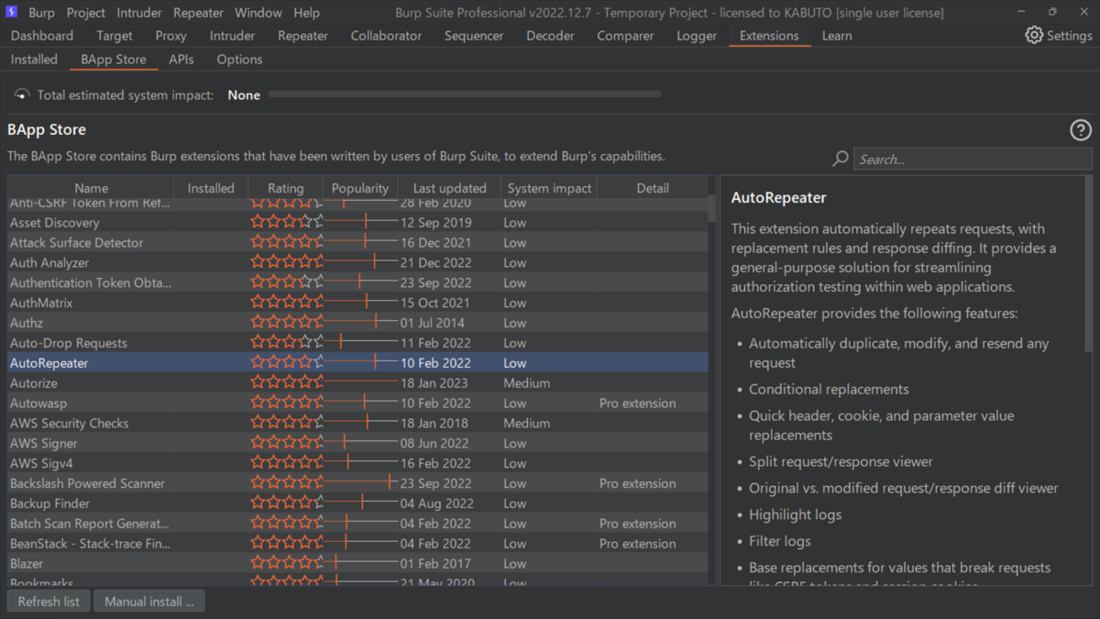
Task: Select the Backslash Powered Scanner row
Action: (x=357, y=483)
